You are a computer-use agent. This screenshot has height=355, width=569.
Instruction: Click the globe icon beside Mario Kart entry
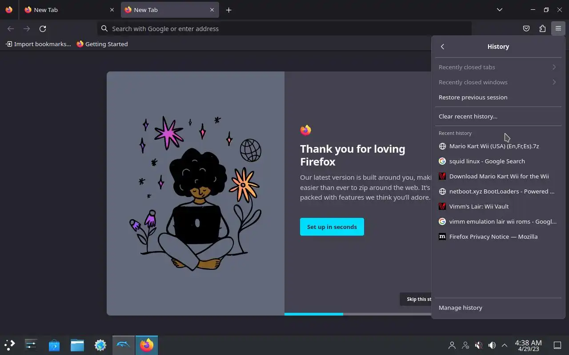442,146
